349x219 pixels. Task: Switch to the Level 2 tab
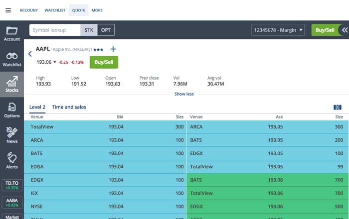(x=37, y=107)
